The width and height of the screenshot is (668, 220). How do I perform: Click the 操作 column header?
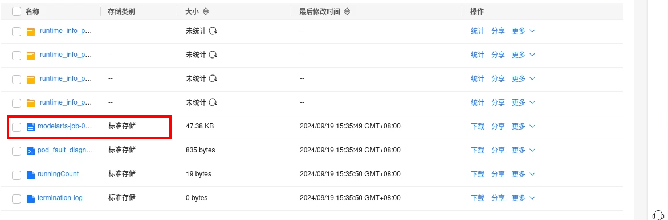click(x=477, y=12)
